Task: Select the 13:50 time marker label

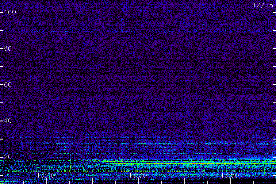Action: pyautogui.click(x=230, y=175)
